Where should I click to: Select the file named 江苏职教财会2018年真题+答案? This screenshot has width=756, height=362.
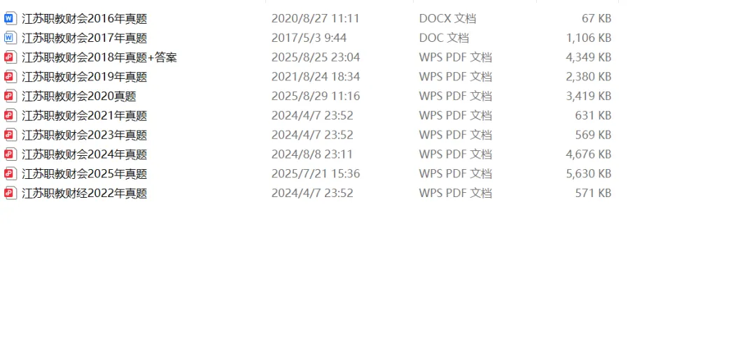pyautogui.click(x=99, y=58)
